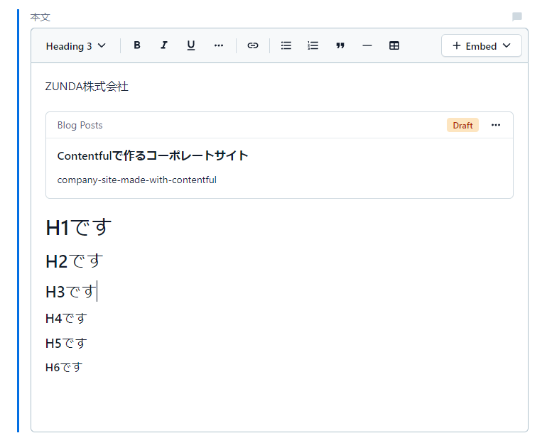
Task: Click the Blog Posts content type label
Action: [x=80, y=125]
